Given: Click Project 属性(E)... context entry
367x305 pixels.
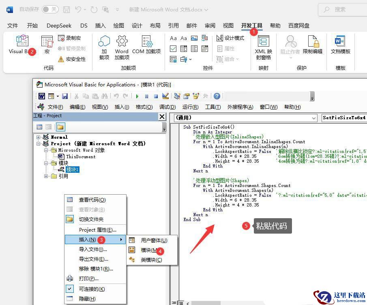Looking at the screenshot, I should (x=96, y=230).
